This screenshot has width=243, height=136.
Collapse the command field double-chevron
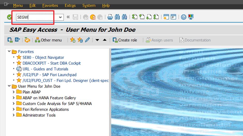(x=68, y=17)
